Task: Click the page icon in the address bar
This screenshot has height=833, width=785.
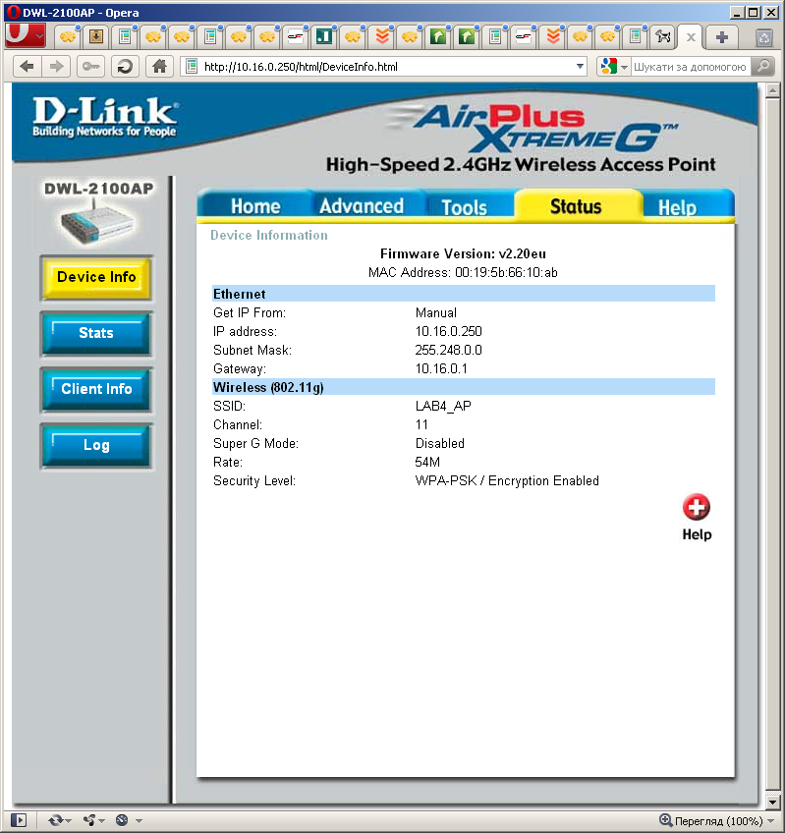Action: coord(192,67)
